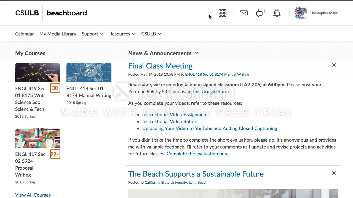The height and width of the screenshot is (198, 353).
Task: Open subscription alerts chat bubble icon
Action: pyautogui.click(x=260, y=13)
